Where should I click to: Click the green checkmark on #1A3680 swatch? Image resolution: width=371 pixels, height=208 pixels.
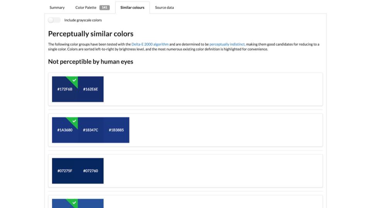[74, 121]
